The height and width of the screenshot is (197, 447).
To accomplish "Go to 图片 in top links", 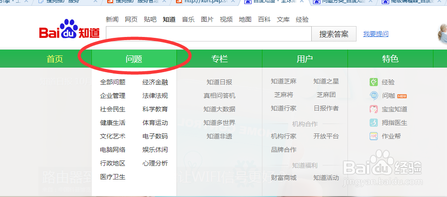I will click(207, 19).
